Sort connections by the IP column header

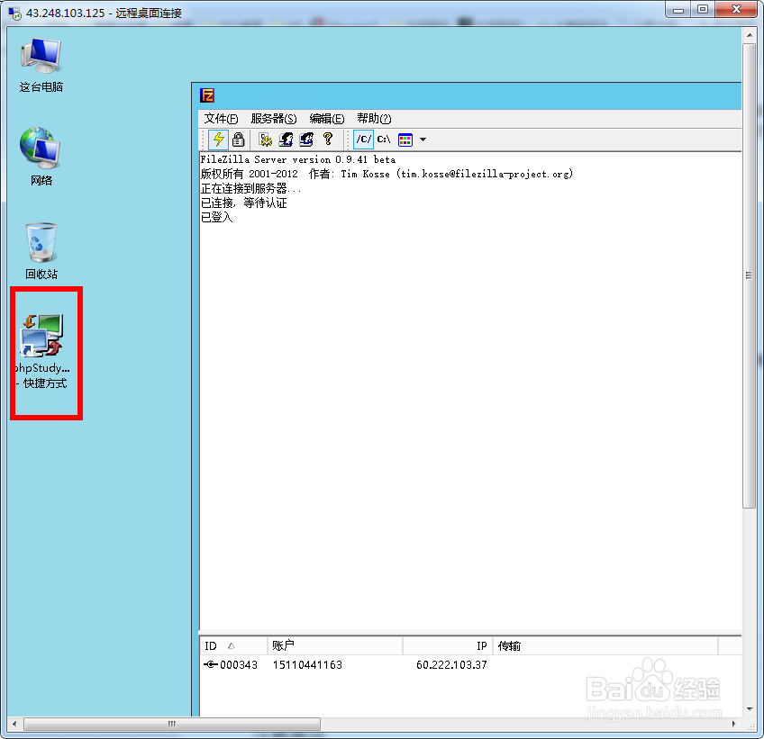click(448, 646)
